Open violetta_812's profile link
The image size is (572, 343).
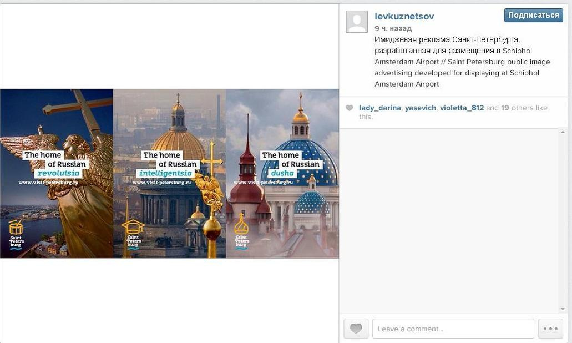point(462,108)
